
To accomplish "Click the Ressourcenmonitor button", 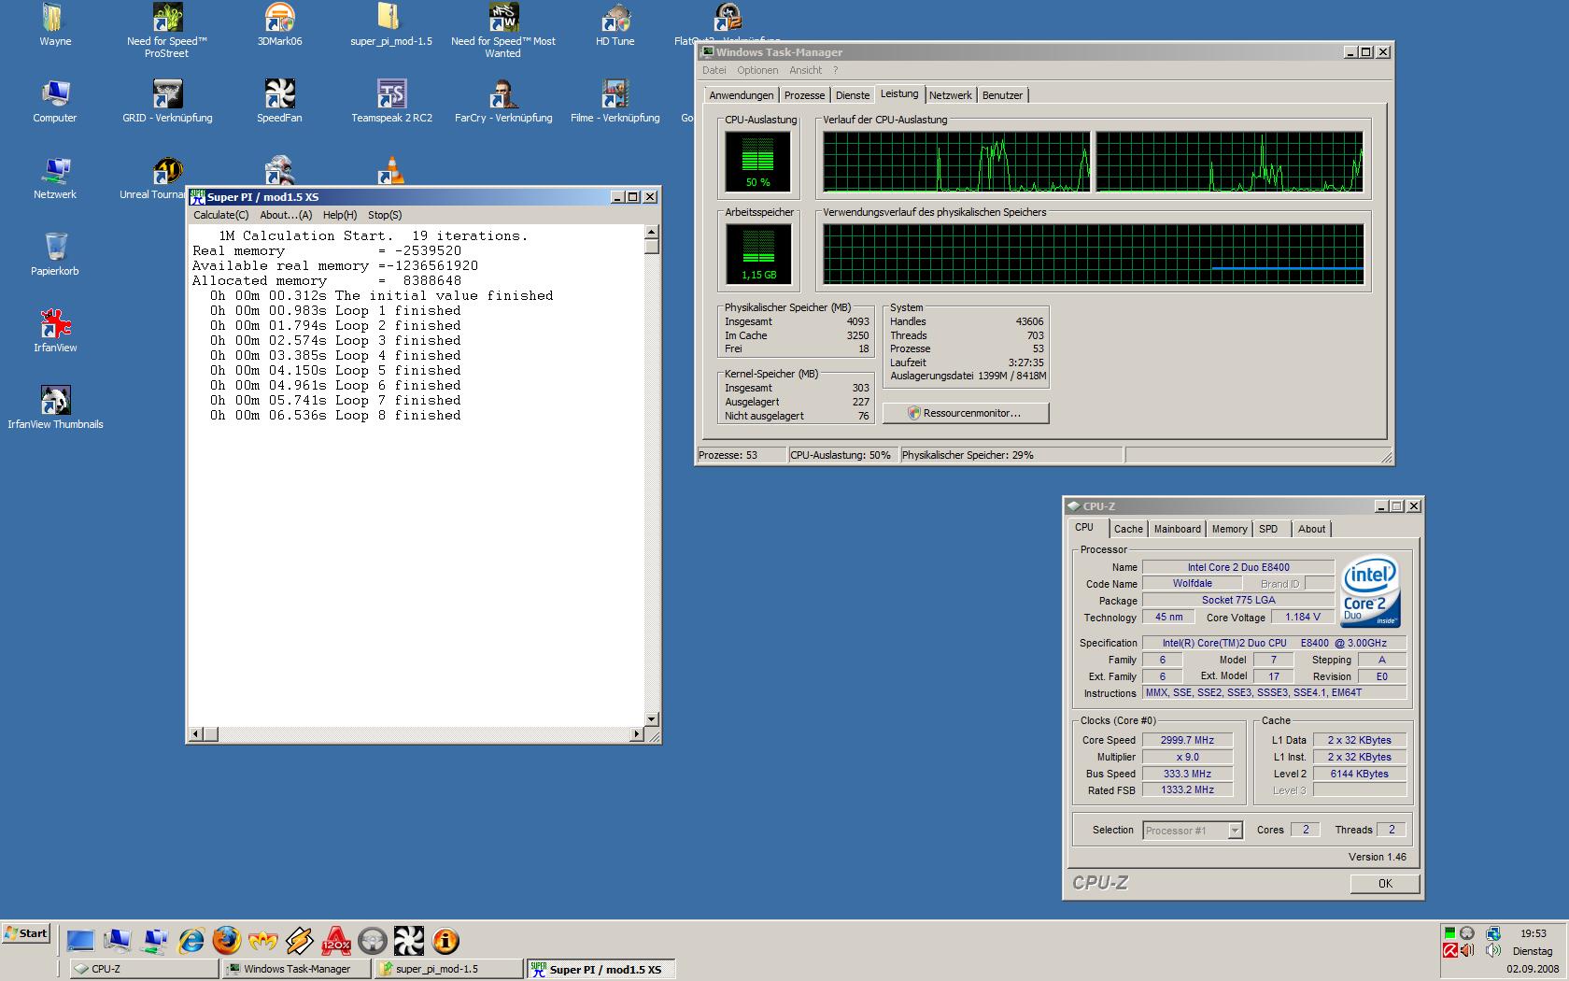I will click(x=965, y=413).
